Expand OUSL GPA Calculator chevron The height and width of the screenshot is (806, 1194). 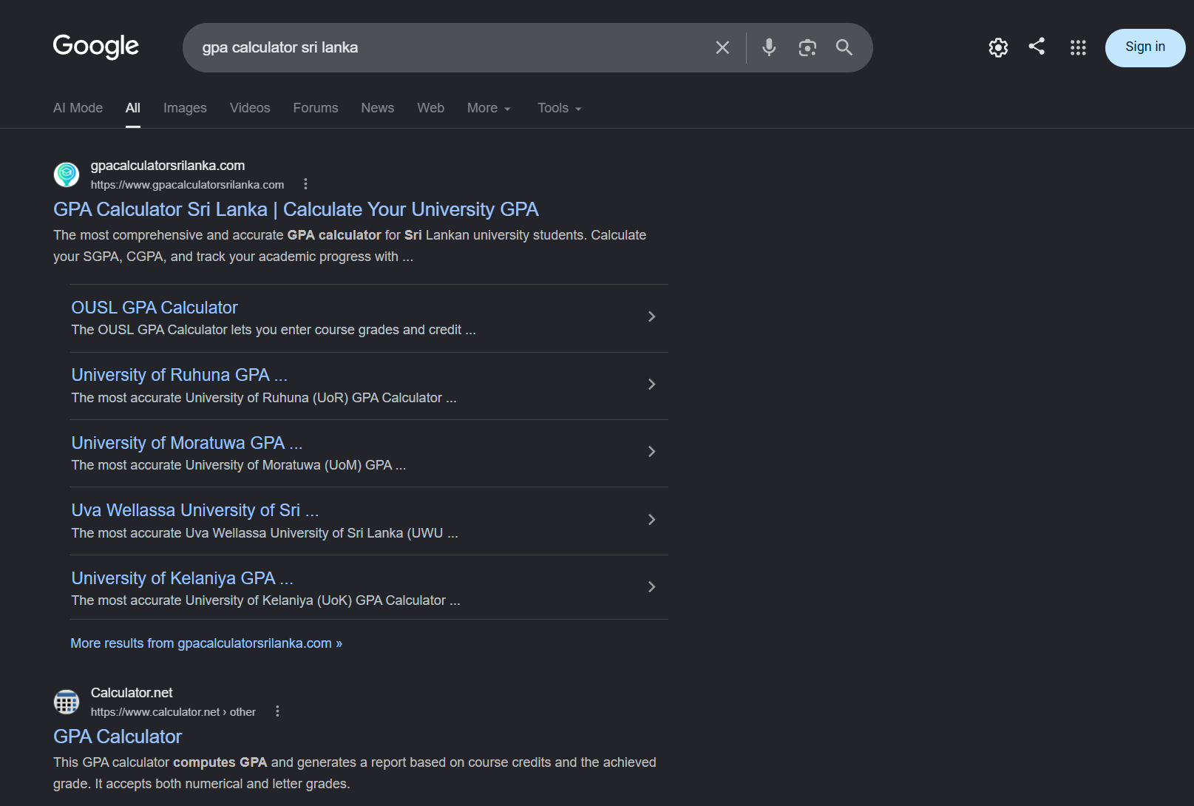651,316
